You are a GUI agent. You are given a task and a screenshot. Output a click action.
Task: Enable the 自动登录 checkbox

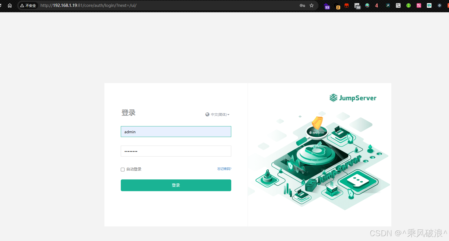coord(123,169)
